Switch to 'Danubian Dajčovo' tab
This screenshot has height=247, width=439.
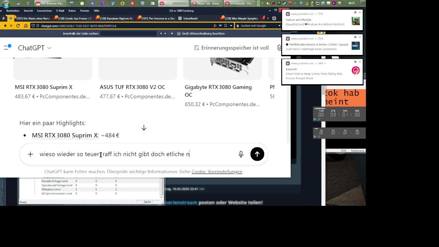pyautogui.click(x=115, y=18)
